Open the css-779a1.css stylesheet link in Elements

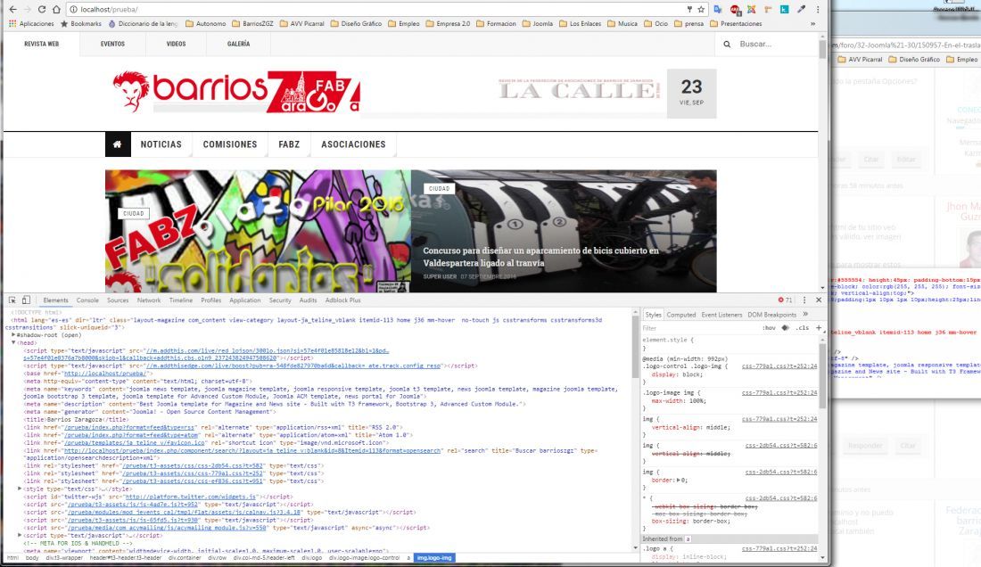coord(194,473)
